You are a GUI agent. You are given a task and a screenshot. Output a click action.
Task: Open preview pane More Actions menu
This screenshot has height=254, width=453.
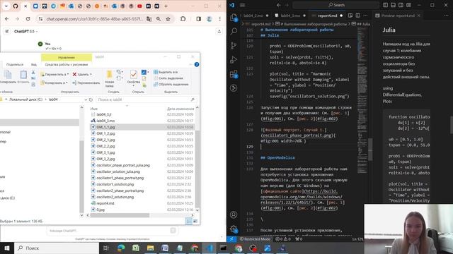click(x=446, y=16)
